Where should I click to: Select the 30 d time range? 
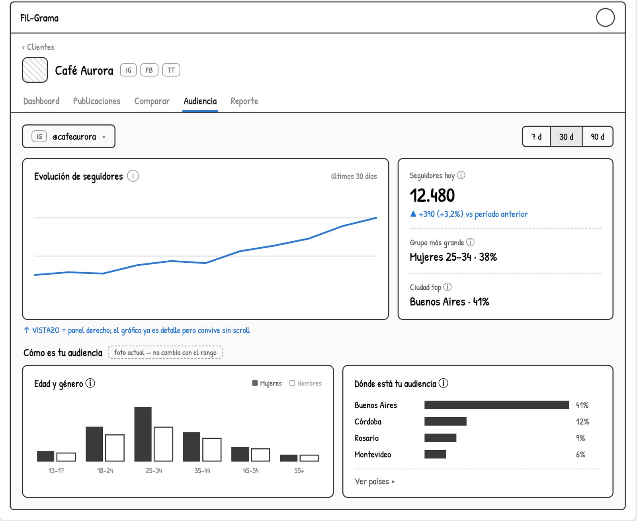pos(566,137)
